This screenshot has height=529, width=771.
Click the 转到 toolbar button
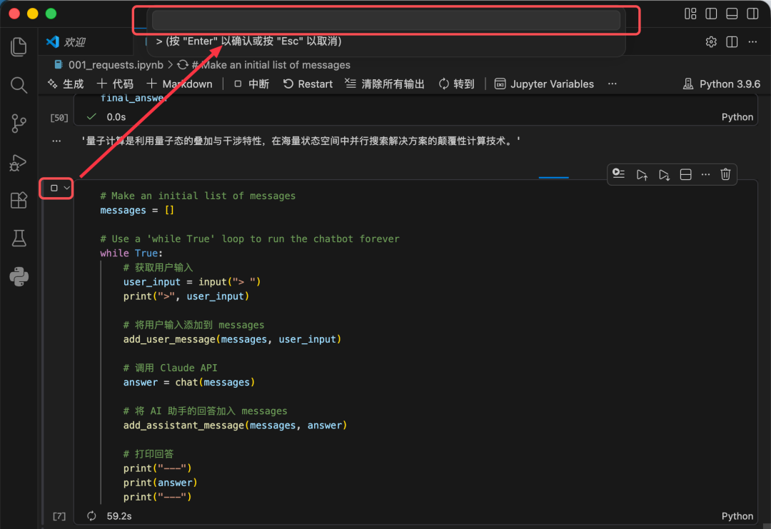coord(456,84)
